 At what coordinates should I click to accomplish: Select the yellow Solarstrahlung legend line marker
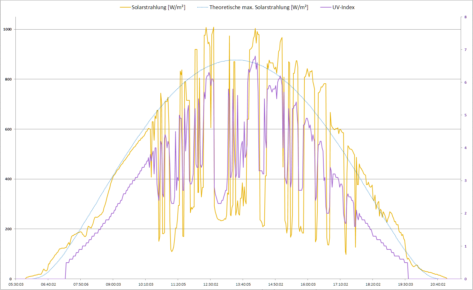click(x=125, y=7)
